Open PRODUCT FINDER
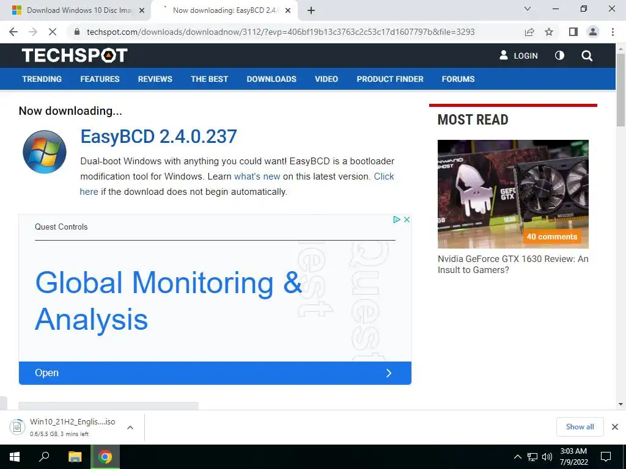626x469 pixels. point(390,79)
